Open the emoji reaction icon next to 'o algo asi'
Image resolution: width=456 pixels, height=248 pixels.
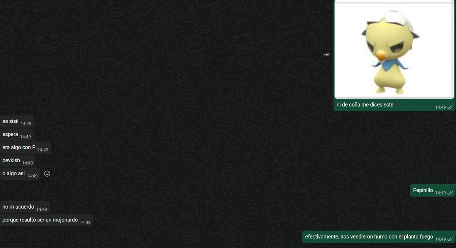47,174
